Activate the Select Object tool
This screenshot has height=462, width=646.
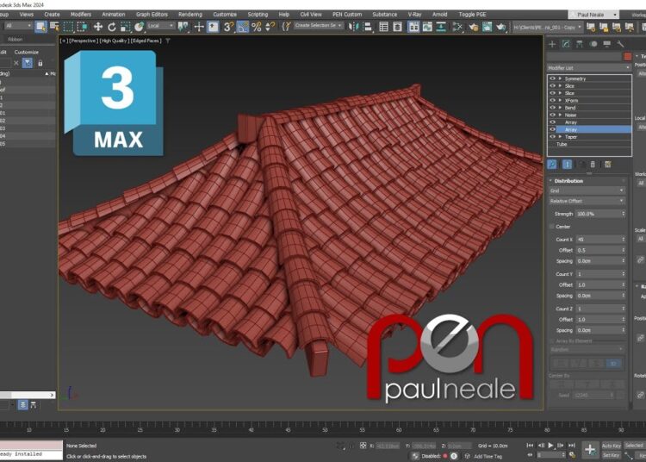(x=40, y=27)
